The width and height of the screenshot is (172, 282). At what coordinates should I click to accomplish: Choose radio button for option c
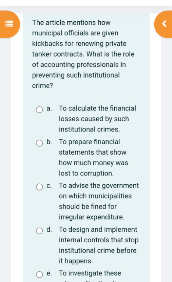point(39,187)
